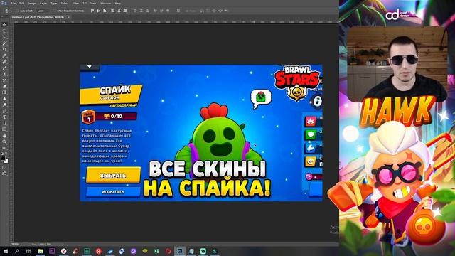
Task: Open the Help menu
Action: (x=118, y=3)
